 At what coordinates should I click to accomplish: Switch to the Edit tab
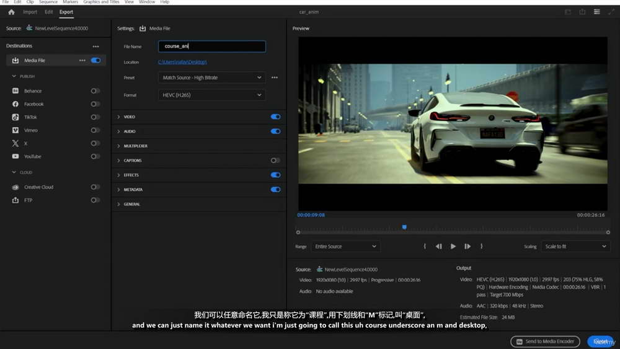(x=48, y=12)
